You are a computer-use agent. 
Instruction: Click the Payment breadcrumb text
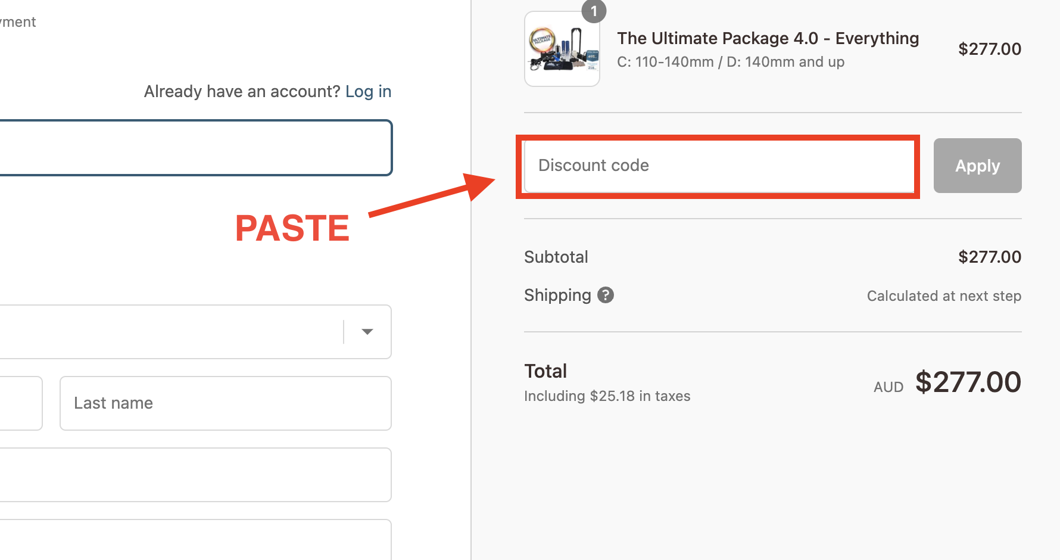18,22
